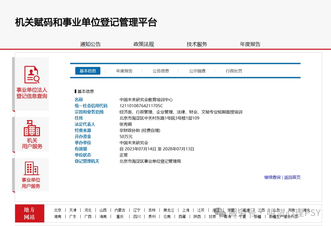Click the 非财政补助 (经费自理) value
The width and height of the screenshot is (331, 226).
coord(140,131)
